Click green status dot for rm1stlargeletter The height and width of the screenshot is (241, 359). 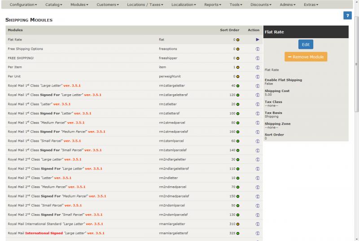pos(238,86)
